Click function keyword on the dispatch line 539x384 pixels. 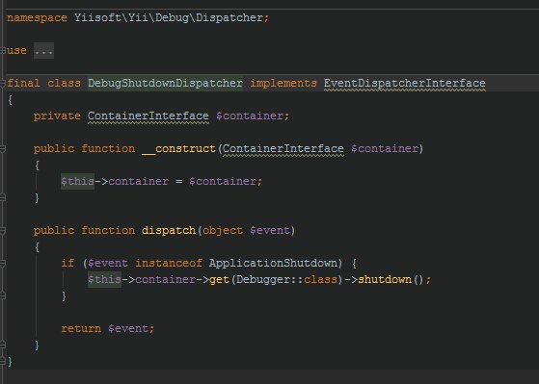108,231
